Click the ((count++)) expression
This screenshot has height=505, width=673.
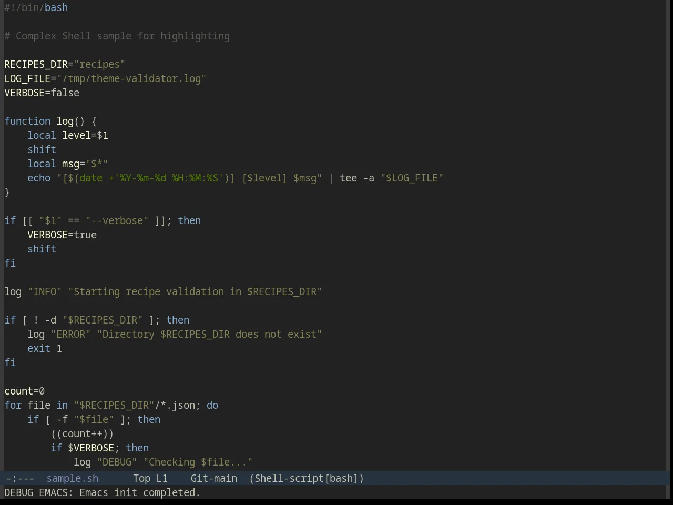coord(82,433)
